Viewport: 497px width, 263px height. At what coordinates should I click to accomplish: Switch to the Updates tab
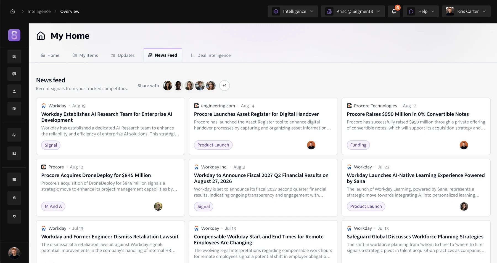click(123, 55)
